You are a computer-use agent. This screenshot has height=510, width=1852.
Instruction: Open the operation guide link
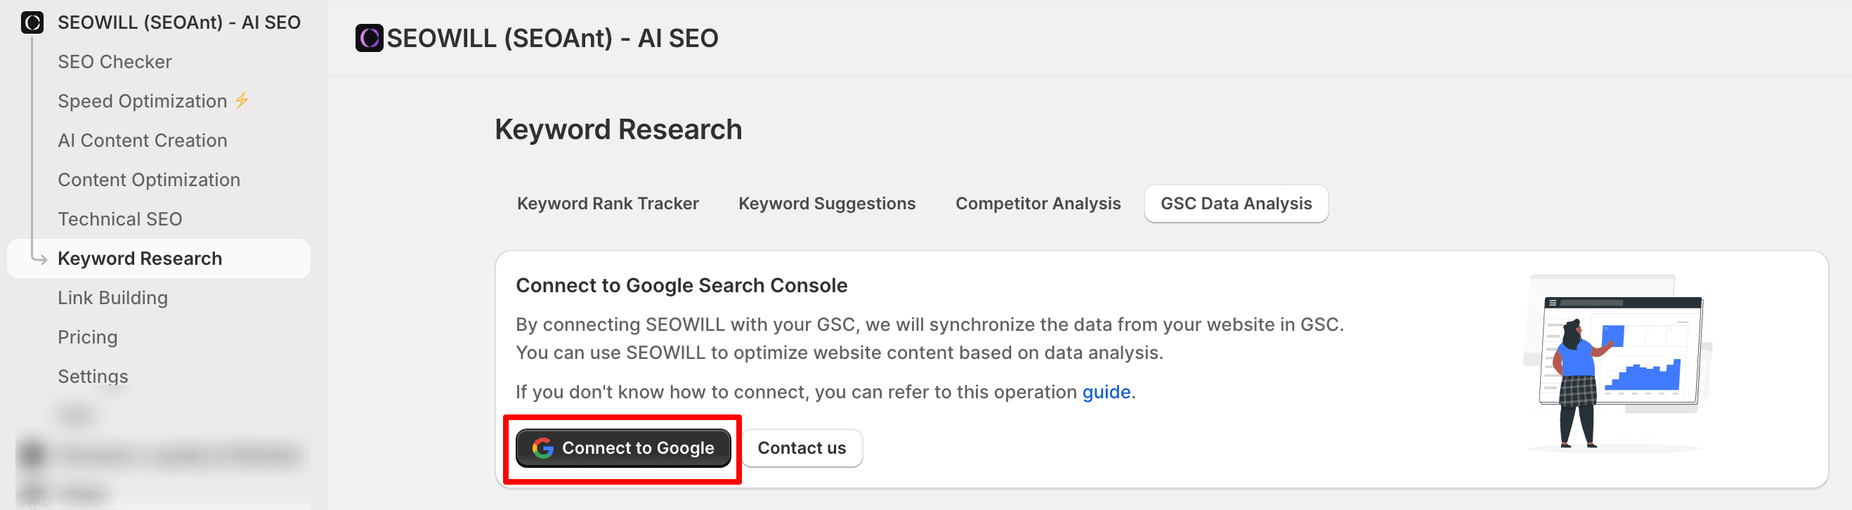pos(1106,392)
